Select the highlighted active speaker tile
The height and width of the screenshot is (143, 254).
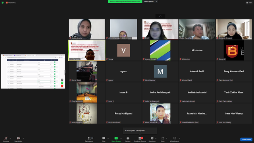pos(87,50)
